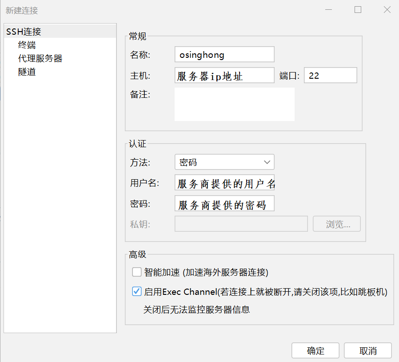Close the 新建连接 dialog window

click(387, 10)
